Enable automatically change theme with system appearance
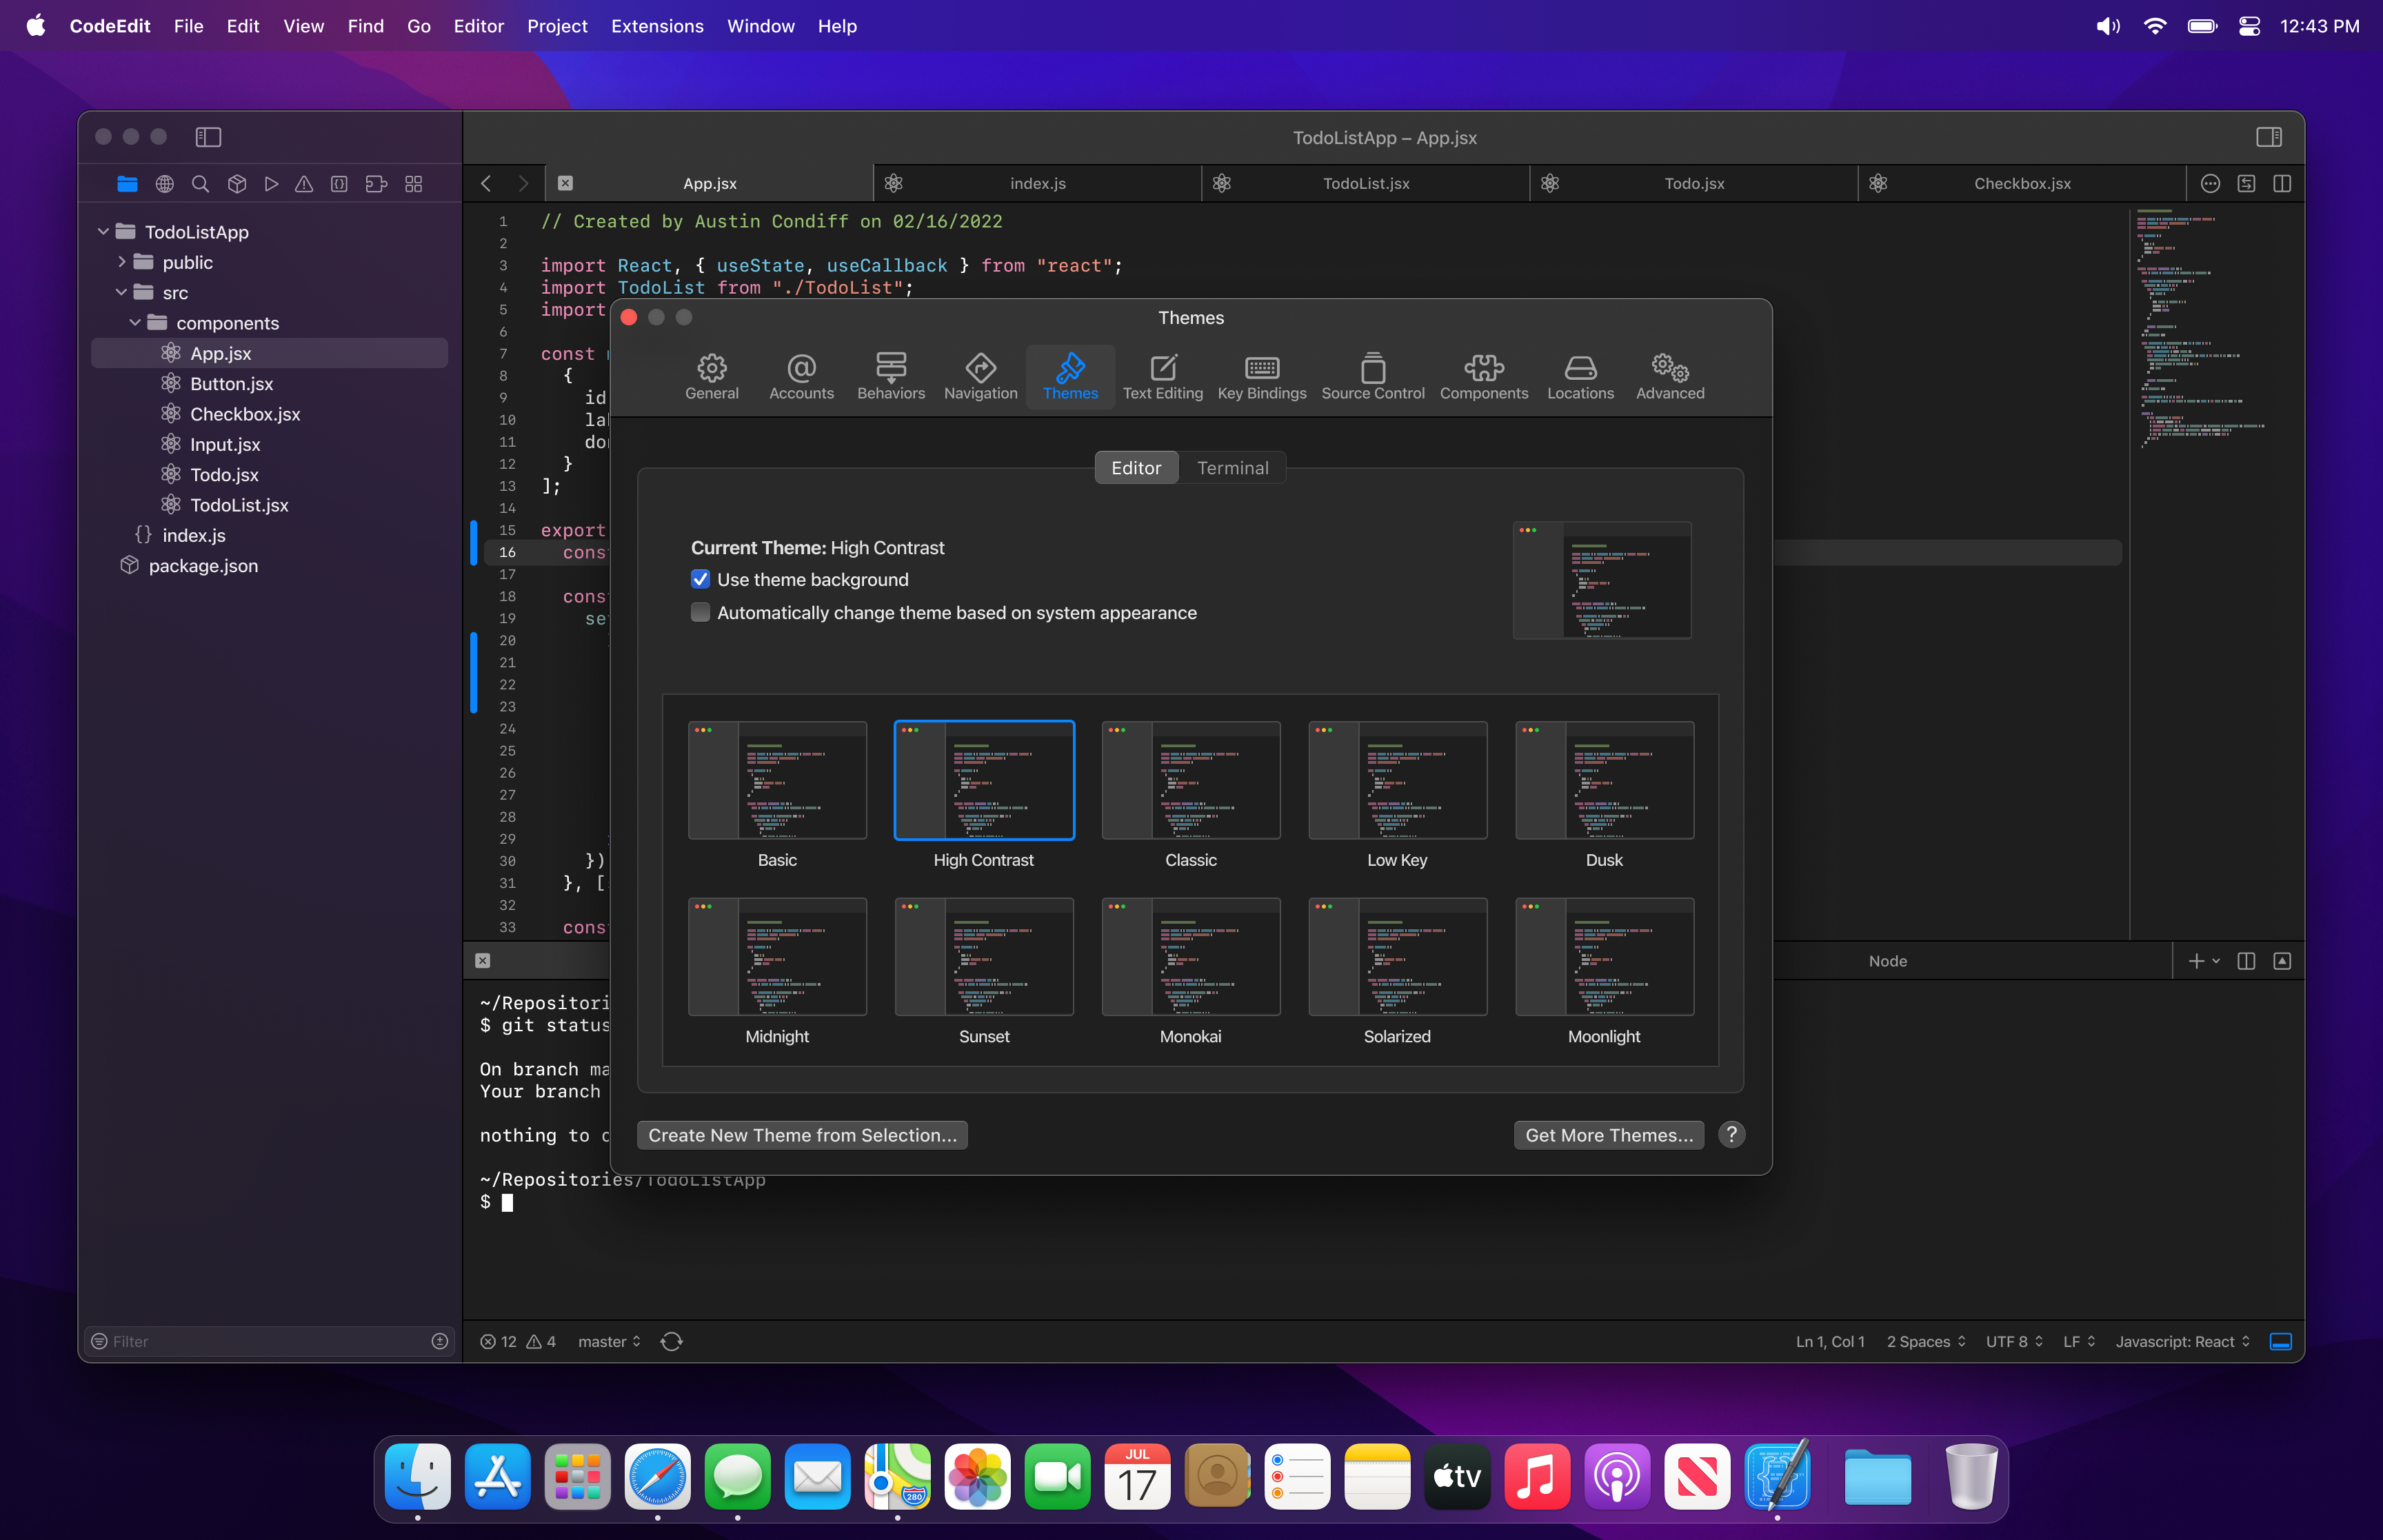The width and height of the screenshot is (2383, 1540). pos(700,612)
